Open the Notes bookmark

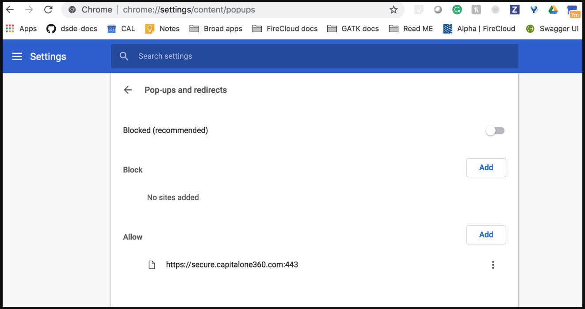point(162,29)
